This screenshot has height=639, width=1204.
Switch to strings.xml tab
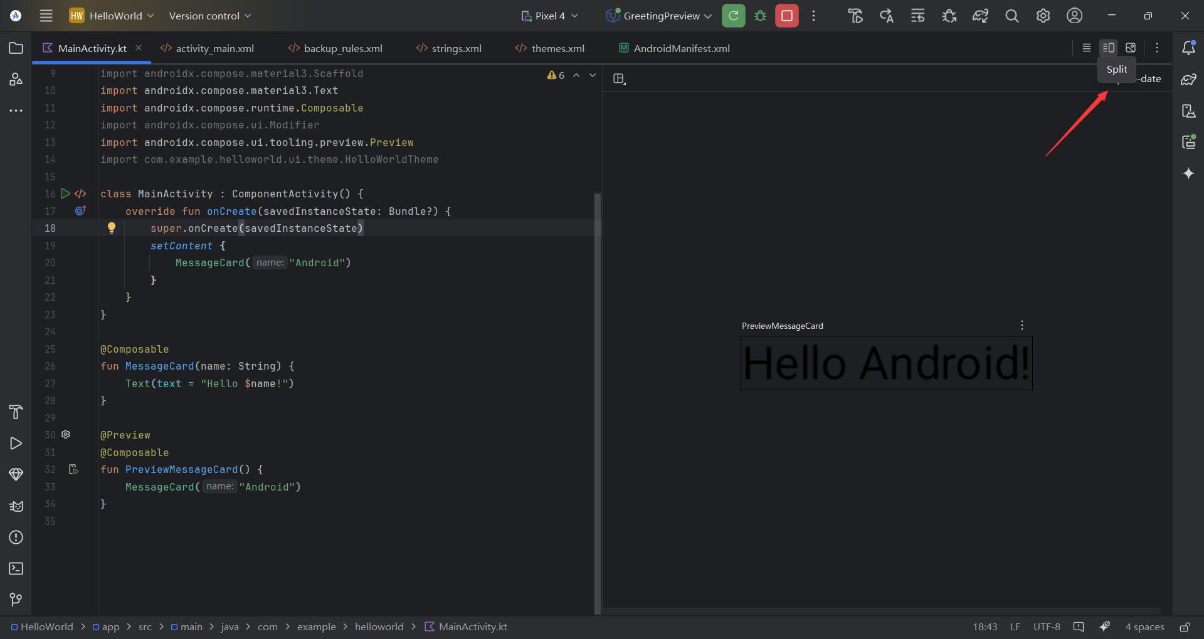[x=449, y=48]
